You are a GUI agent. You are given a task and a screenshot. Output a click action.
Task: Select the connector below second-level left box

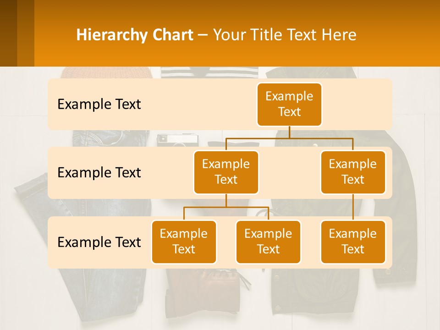tap(226, 201)
